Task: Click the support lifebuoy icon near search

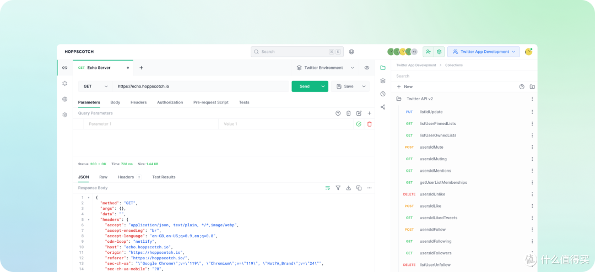Action: (351, 52)
